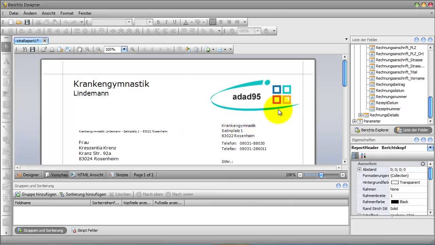The image size is (435, 245).
Task: Switch properties to categorized view
Action: click(355, 156)
